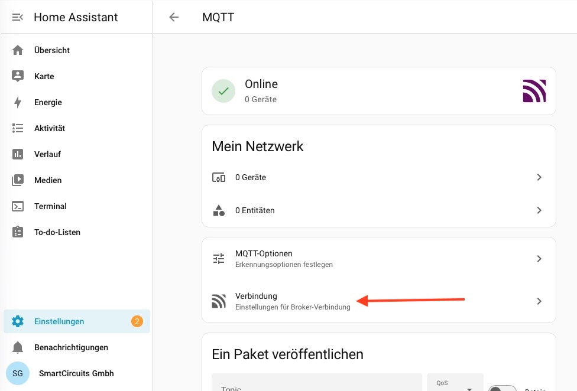Click the orange notification badge showing 2
Viewport: 577px width, 391px height.
pos(137,321)
